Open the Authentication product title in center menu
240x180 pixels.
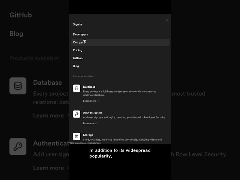[x=93, y=112]
